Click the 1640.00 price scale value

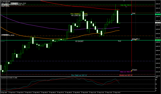point(158,12)
